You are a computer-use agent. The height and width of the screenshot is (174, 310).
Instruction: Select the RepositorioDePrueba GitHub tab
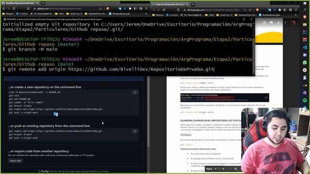[20, 3]
